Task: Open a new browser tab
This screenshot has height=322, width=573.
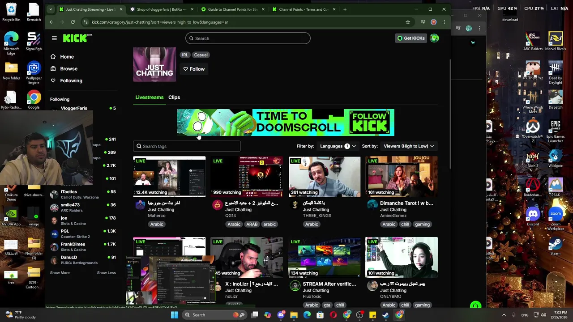Action: point(345,9)
